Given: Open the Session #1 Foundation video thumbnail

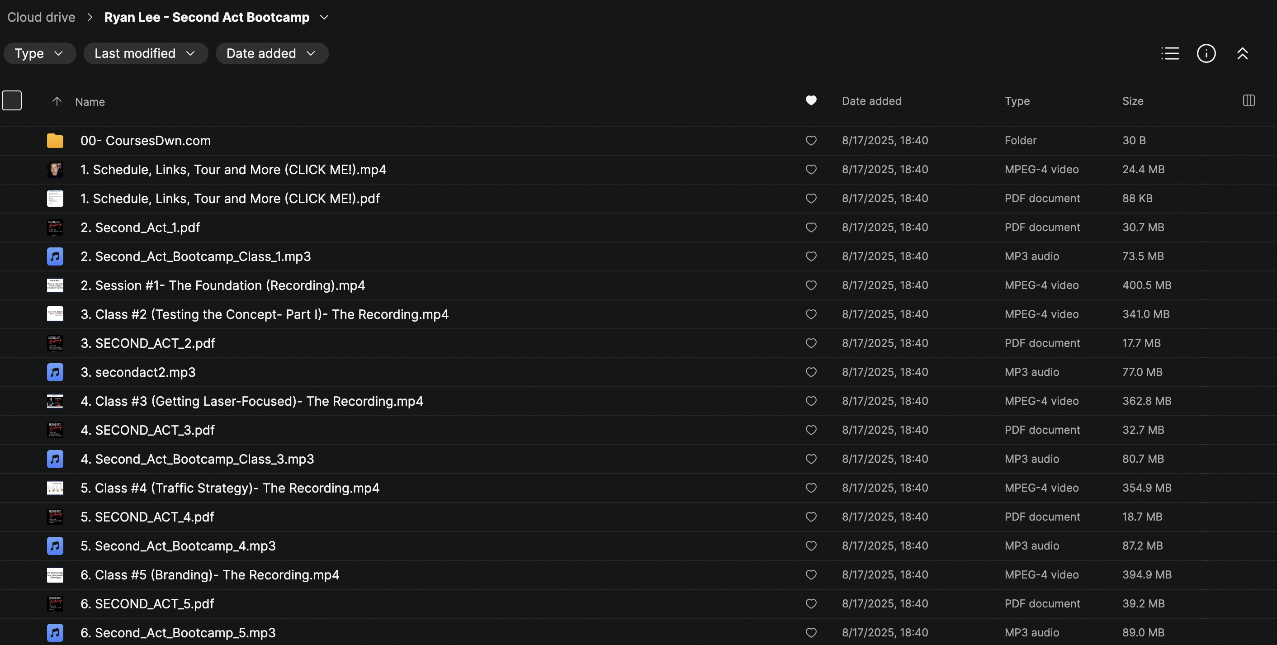Looking at the screenshot, I should point(55,285).
